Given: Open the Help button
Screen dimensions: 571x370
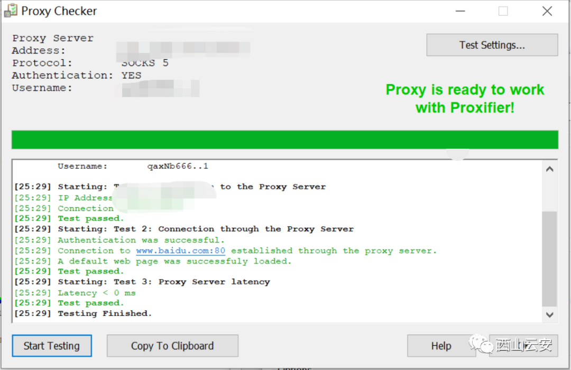Looking at the screenshot, I should pyautogui.click(x=441, y=346).
